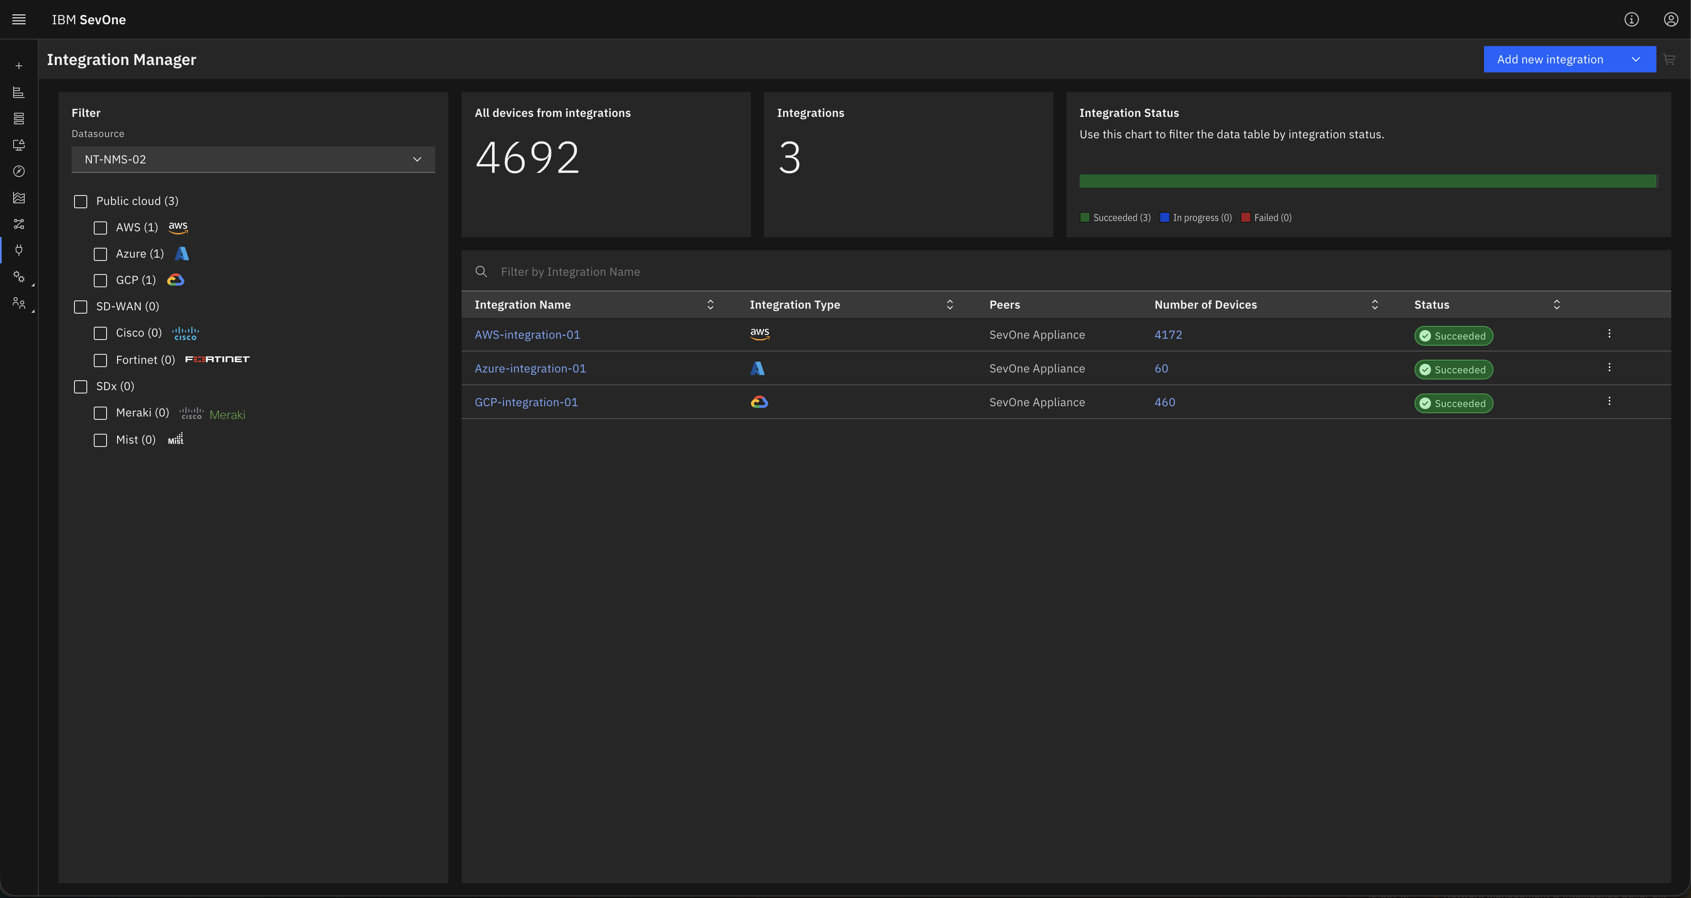The width and height of the screenshot is (1691, 898).
Task: Focus the Filter by Integration Name field
Action: [x=1066, y=272]
